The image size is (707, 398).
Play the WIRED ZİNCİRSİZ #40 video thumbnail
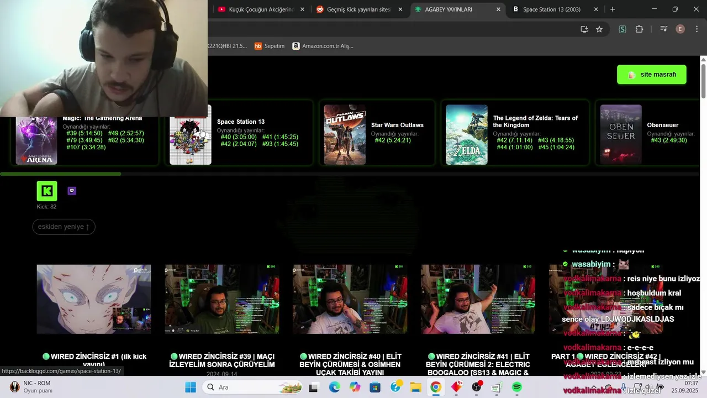(x=350, y=299)
